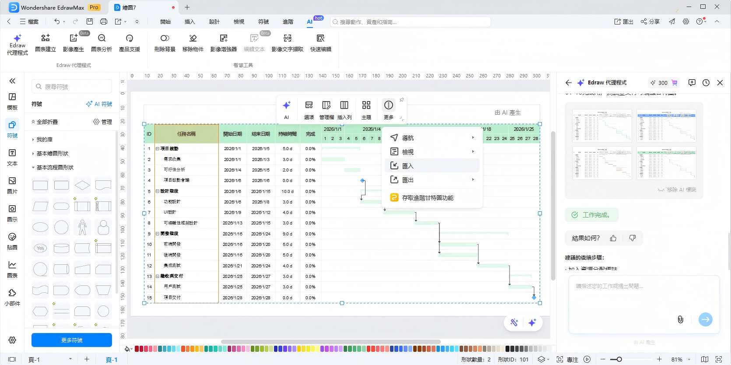Screen dimensions: 731x365
Task: Pick the red swatch at palette start
Action: tap(137, 349)
